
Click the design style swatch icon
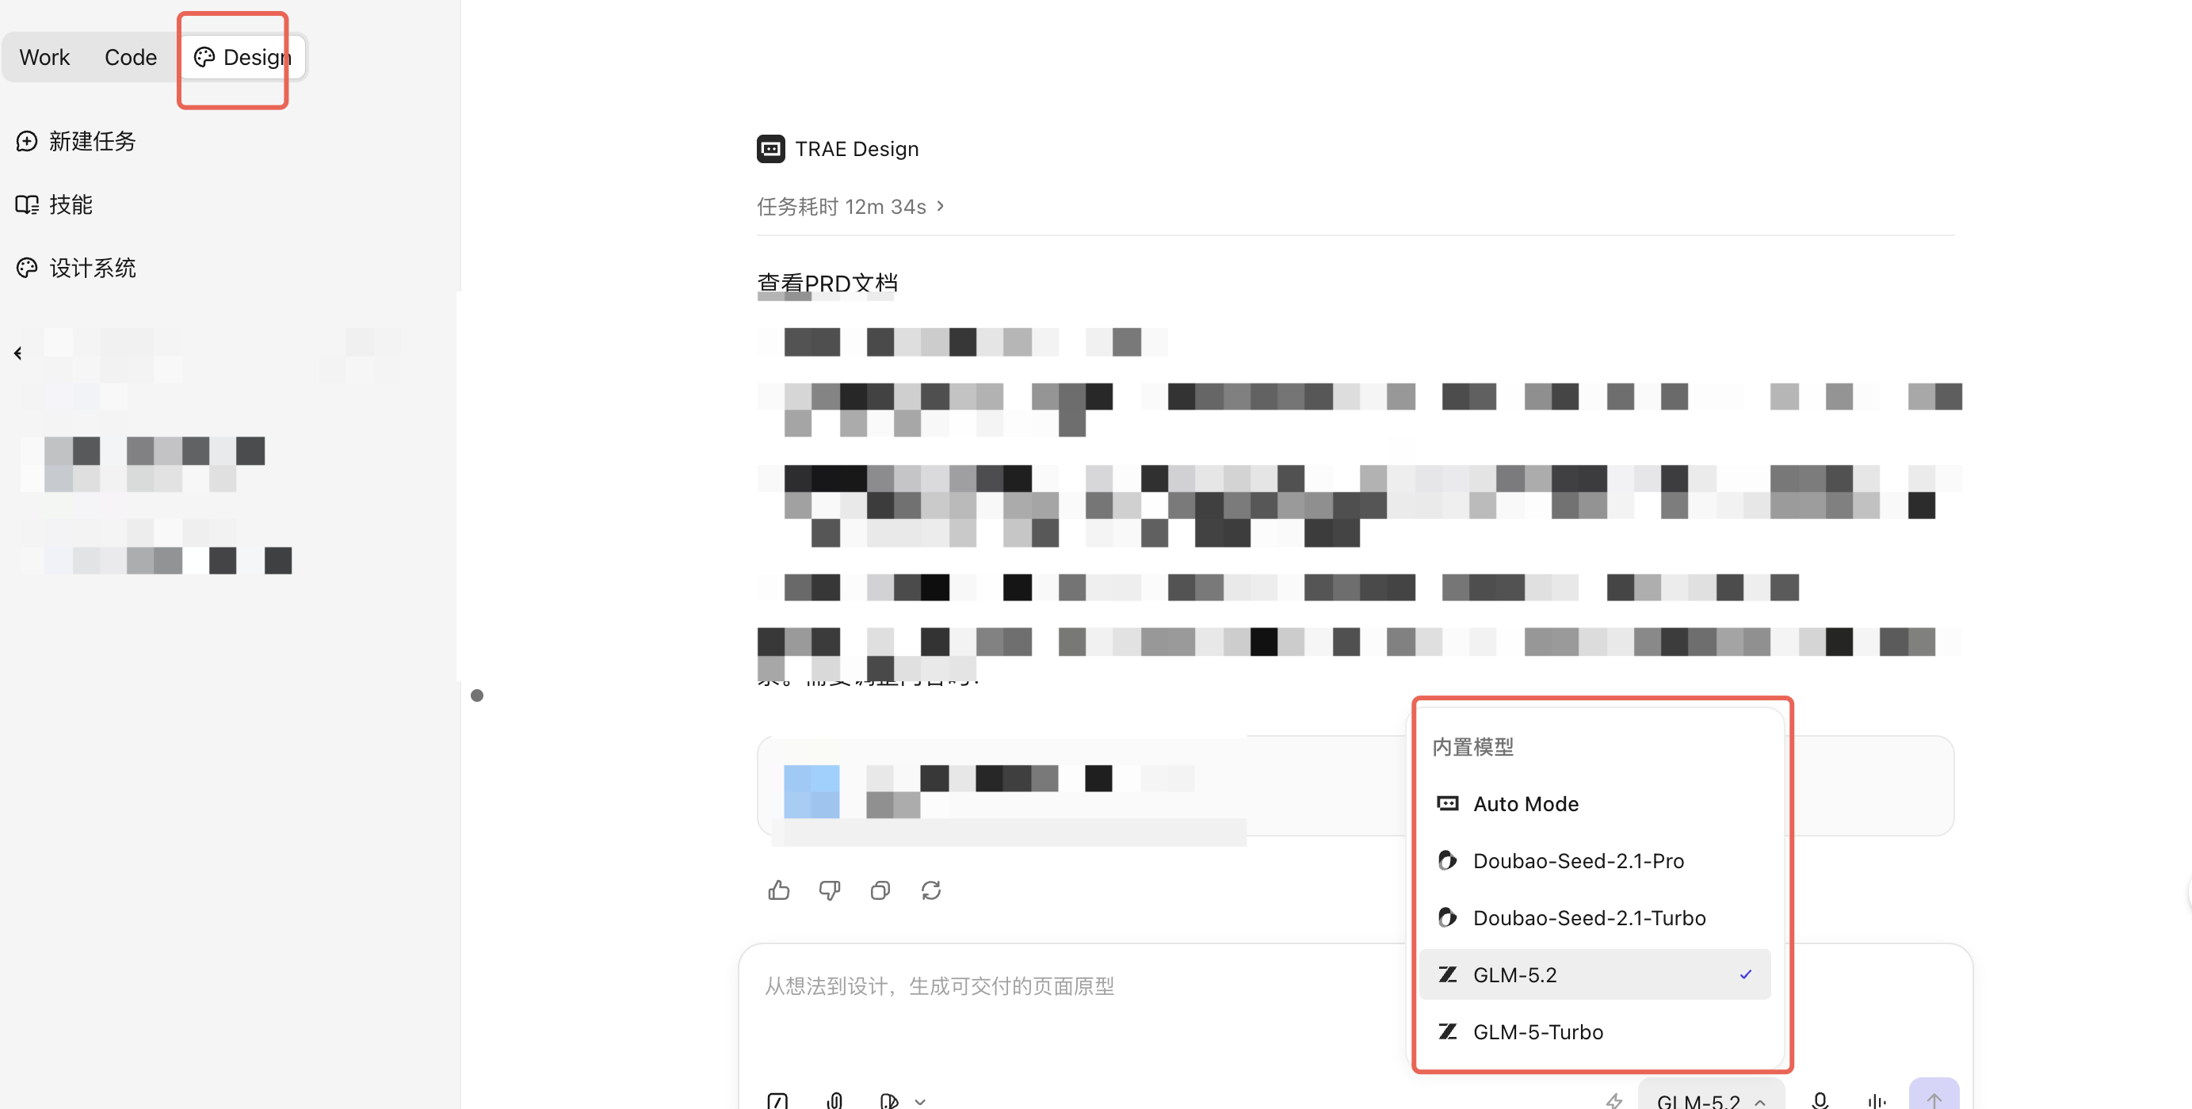click(889, 1101)
